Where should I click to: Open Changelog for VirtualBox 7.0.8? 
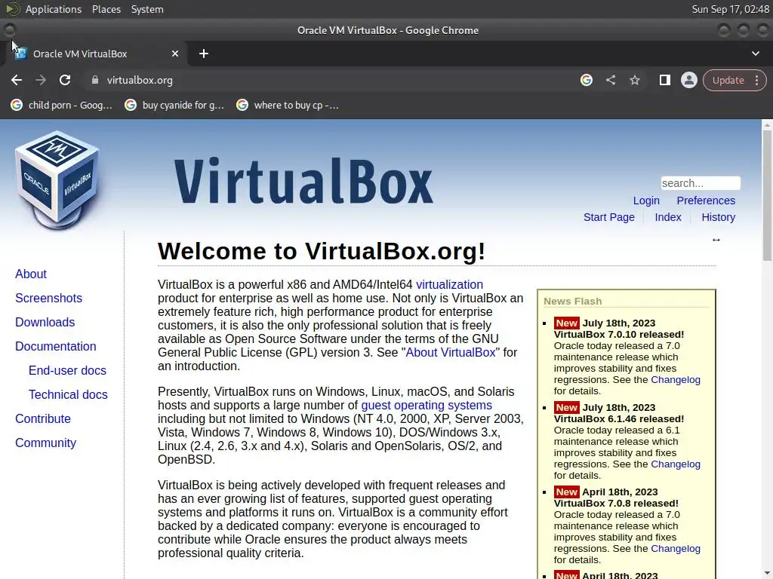click(676, 549)
